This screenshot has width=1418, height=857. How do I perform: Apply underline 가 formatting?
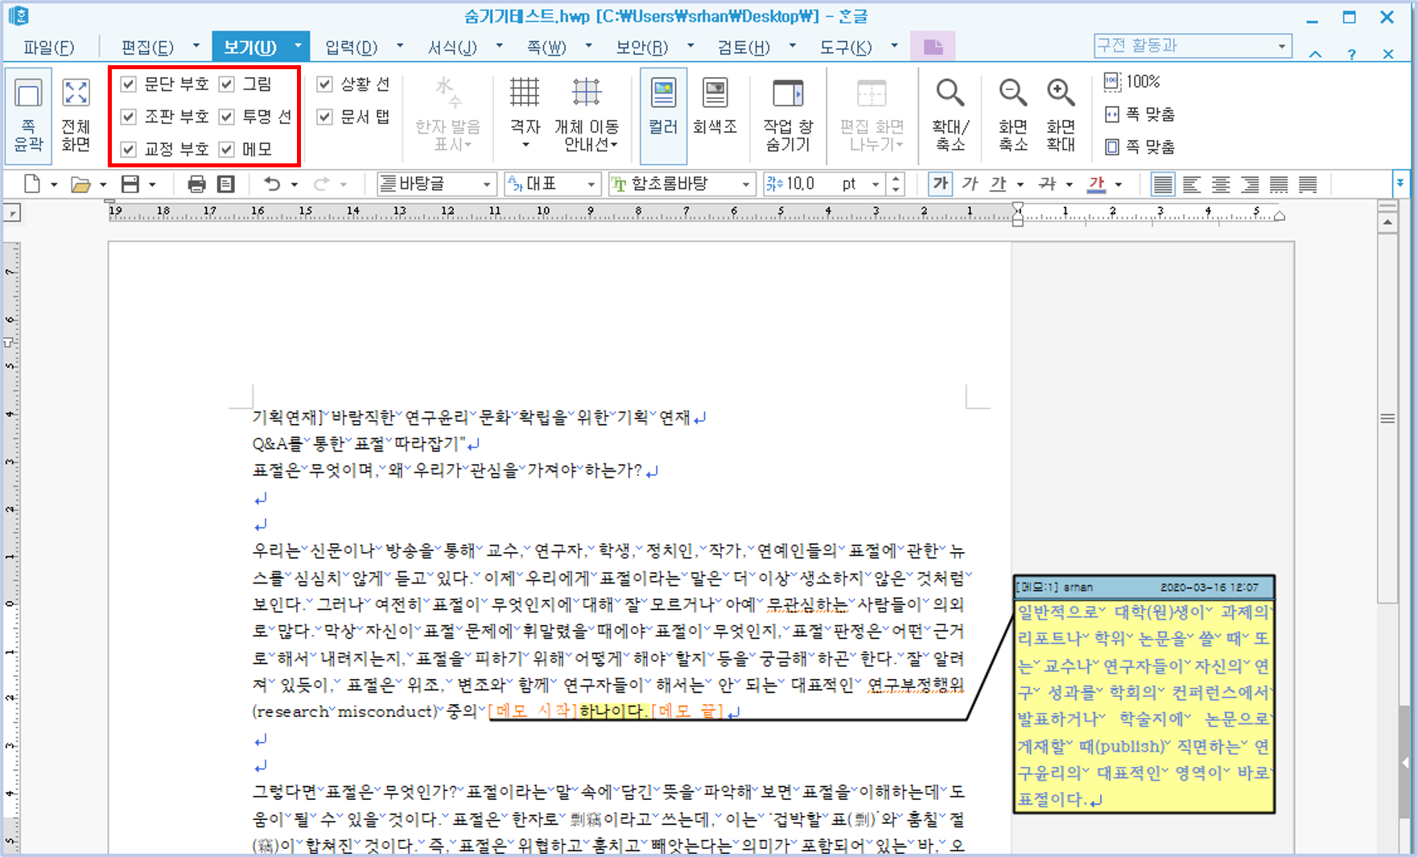point(999,184)
